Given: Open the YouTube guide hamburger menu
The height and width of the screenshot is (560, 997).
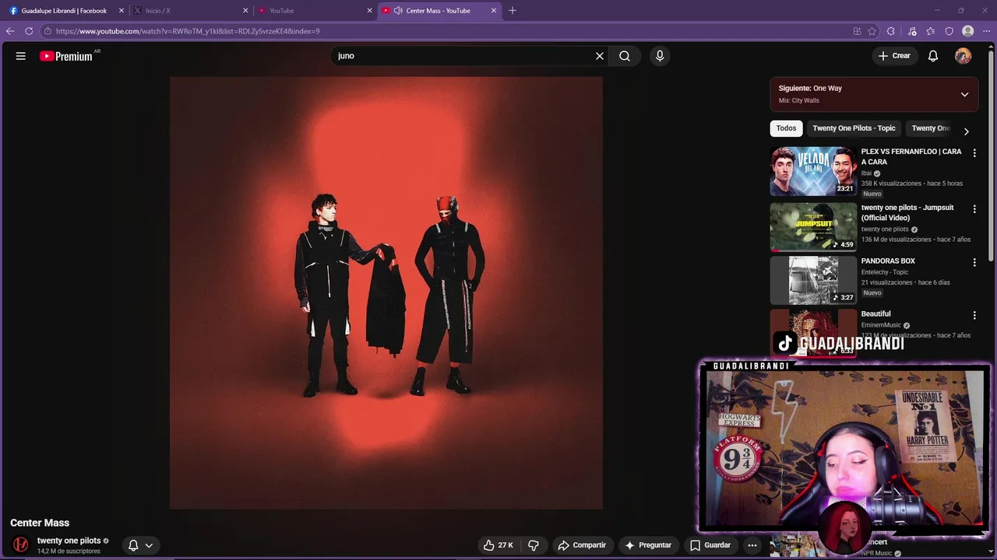Looking at the screenshot, I should (x=21, y=56).
